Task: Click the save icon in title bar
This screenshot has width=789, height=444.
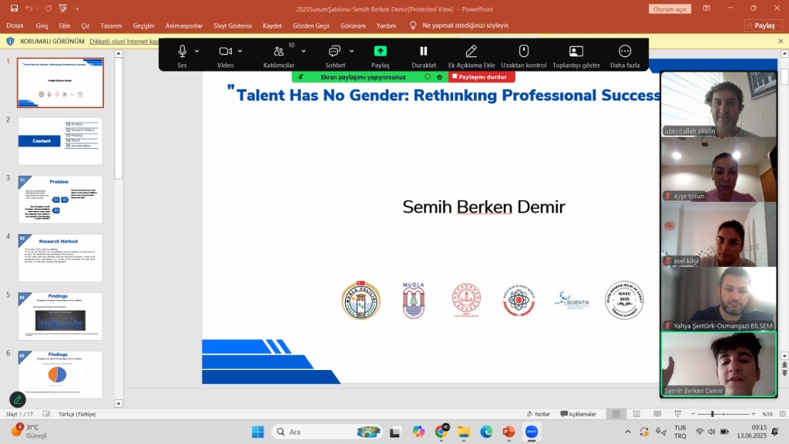Action: click(14, 8)
